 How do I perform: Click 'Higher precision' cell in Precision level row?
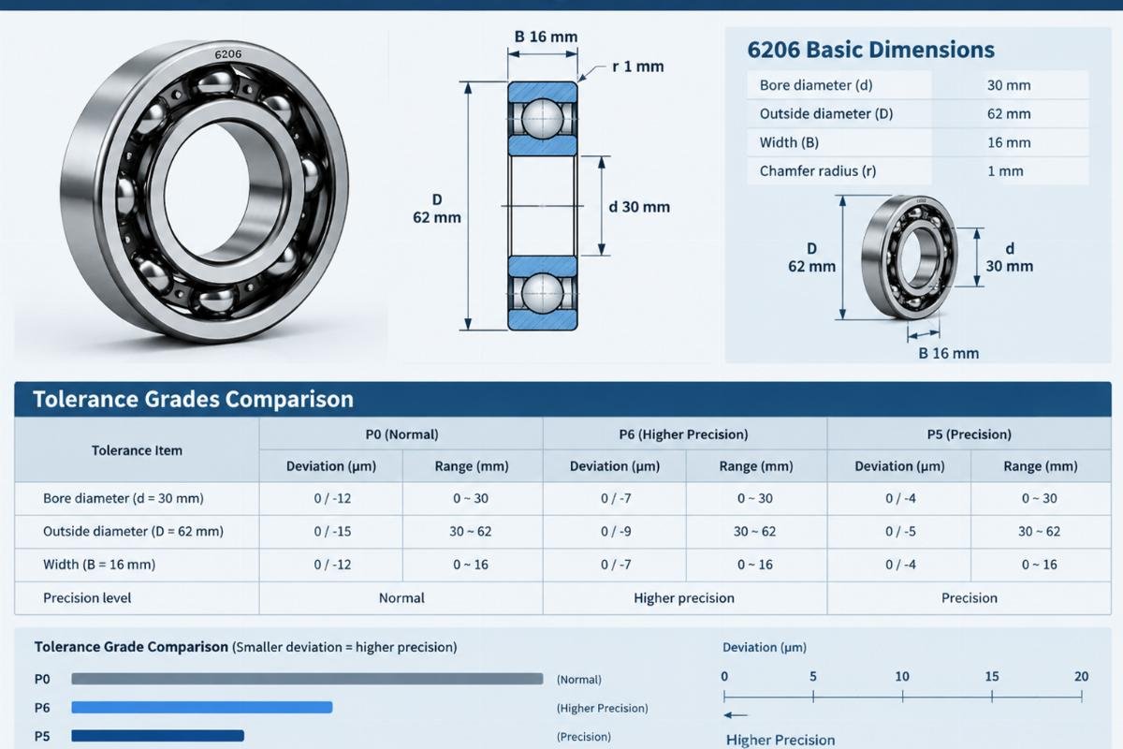click(684, 597)
